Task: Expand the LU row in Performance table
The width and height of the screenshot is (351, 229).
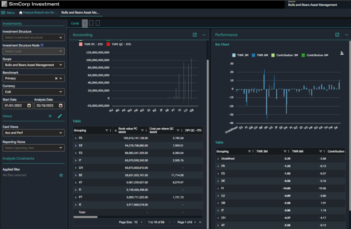Action: [218, 196]
